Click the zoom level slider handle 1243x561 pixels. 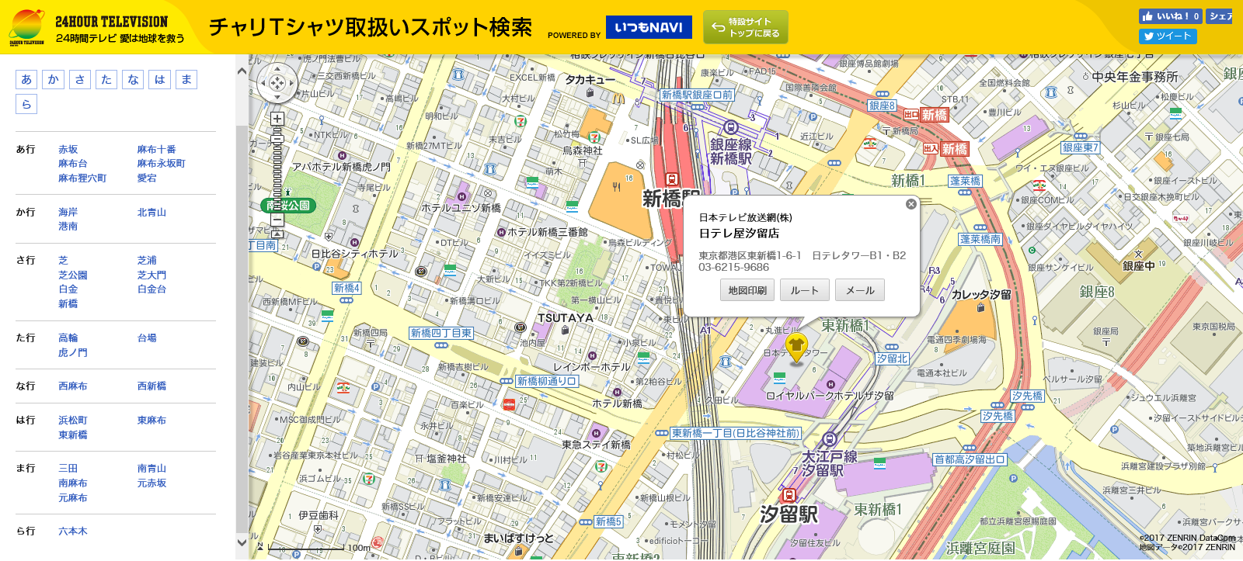pos(277,140)
